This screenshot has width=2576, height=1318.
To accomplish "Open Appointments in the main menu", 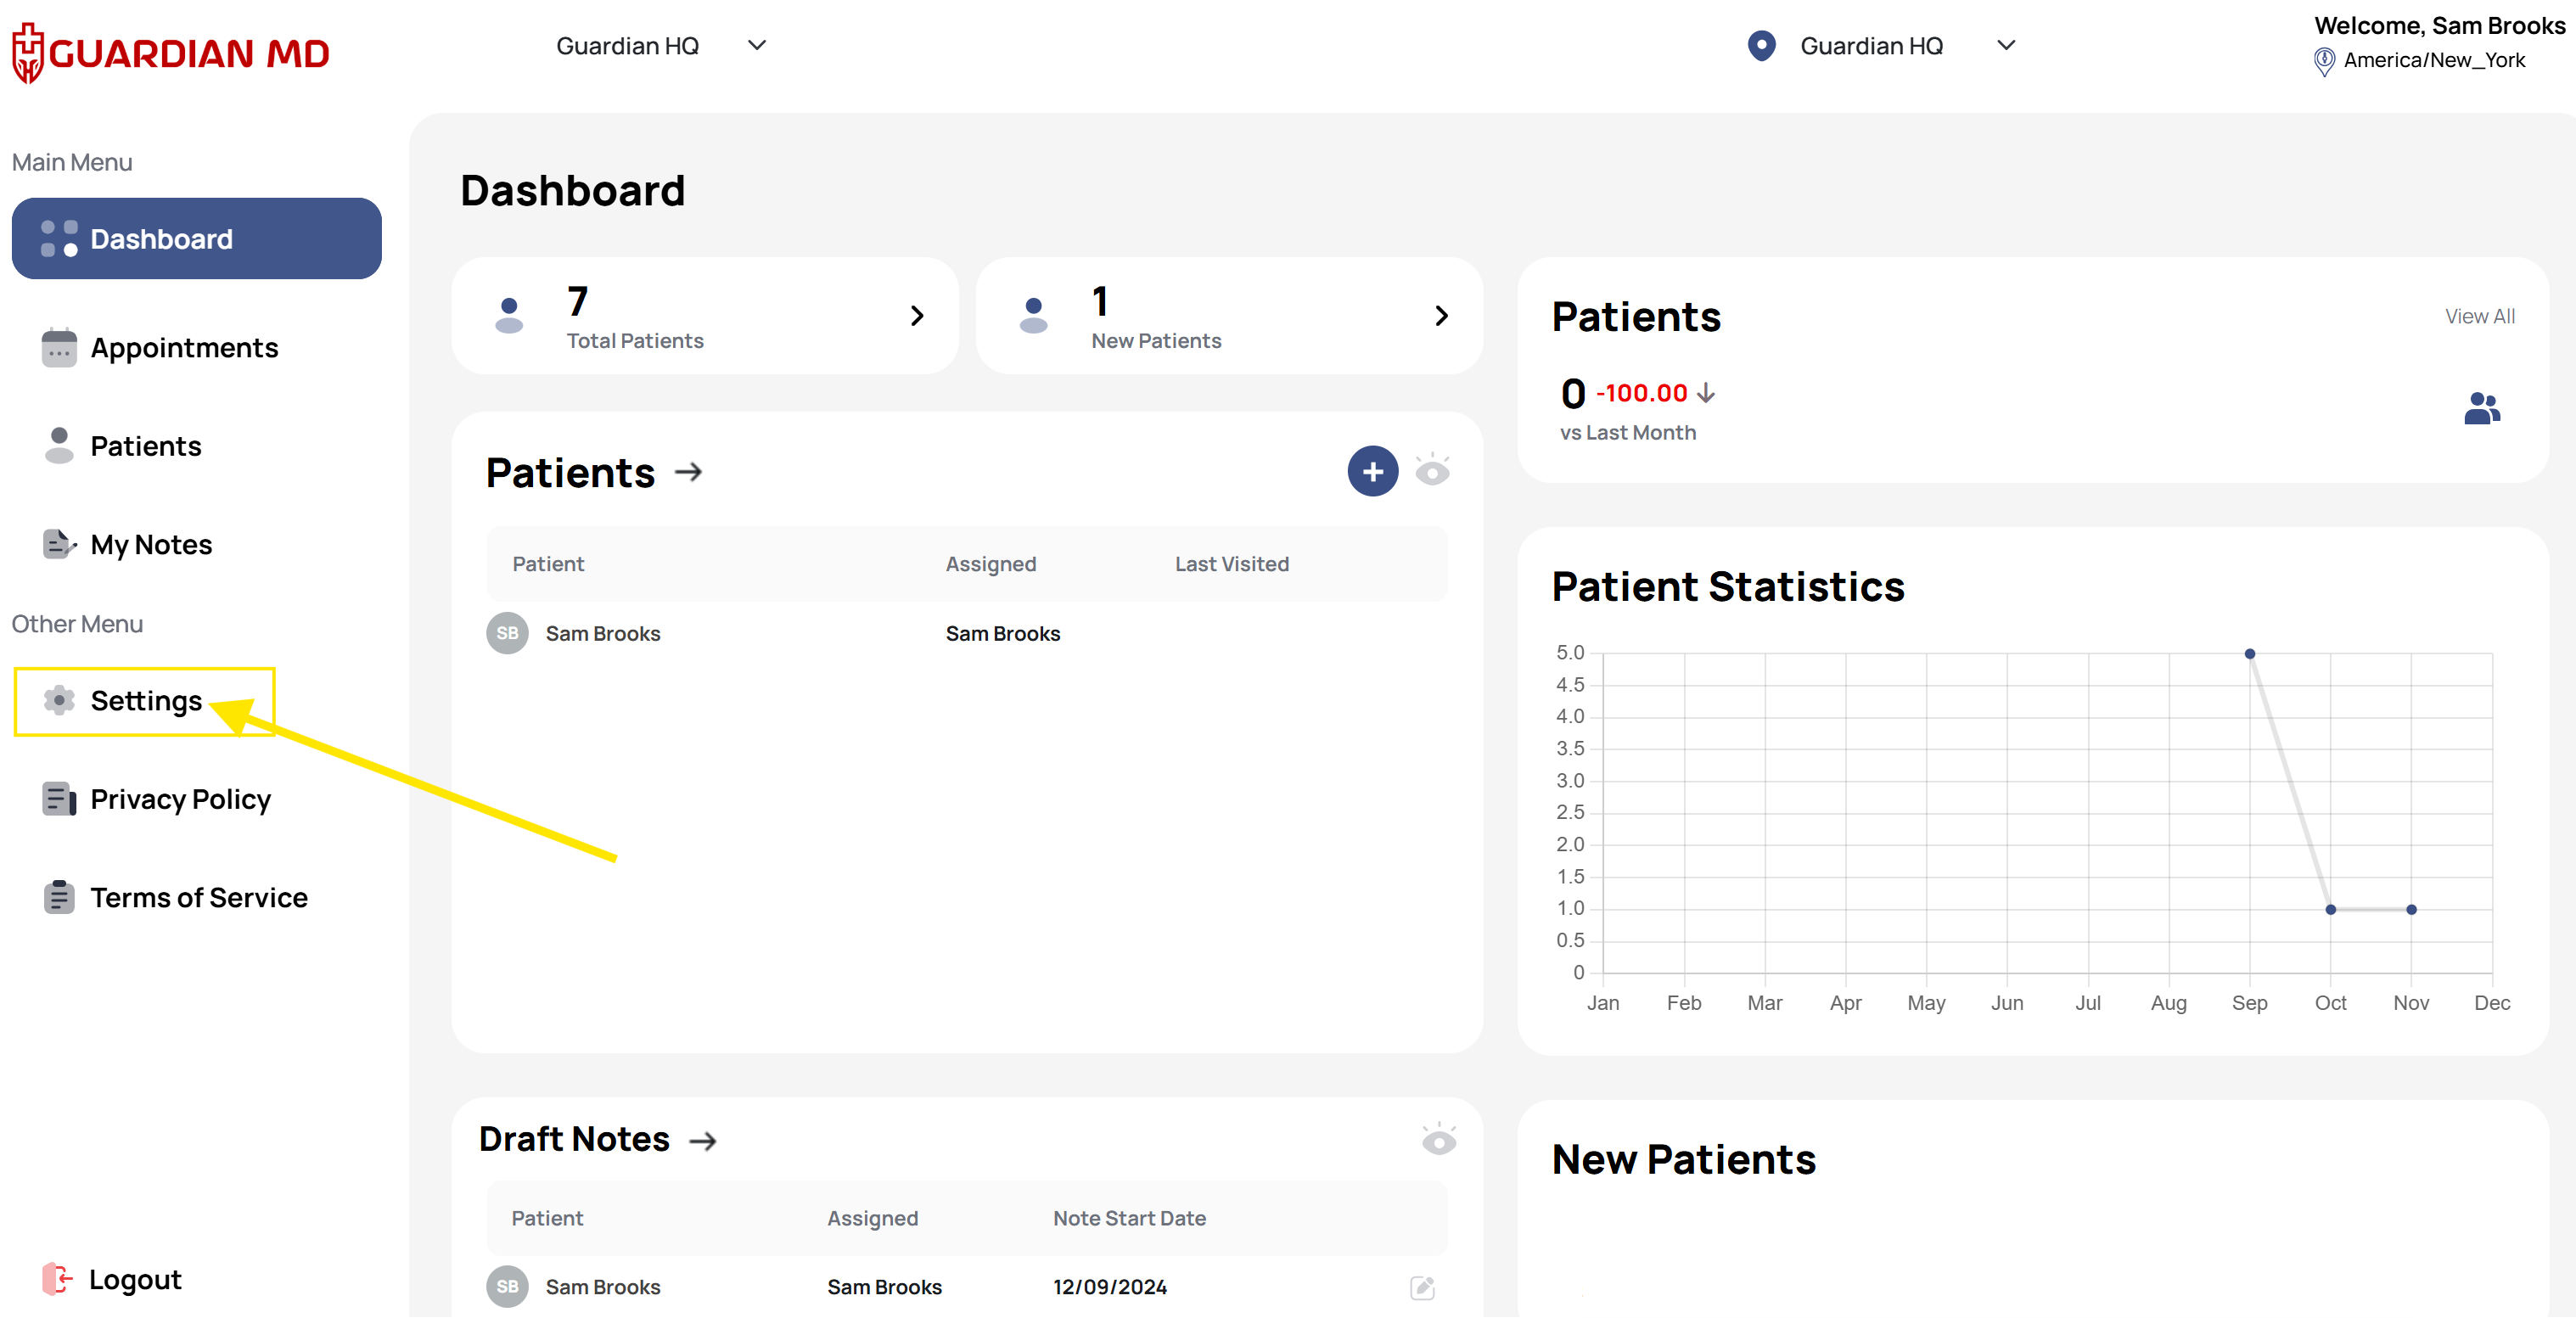I will [x=184, y=348].
